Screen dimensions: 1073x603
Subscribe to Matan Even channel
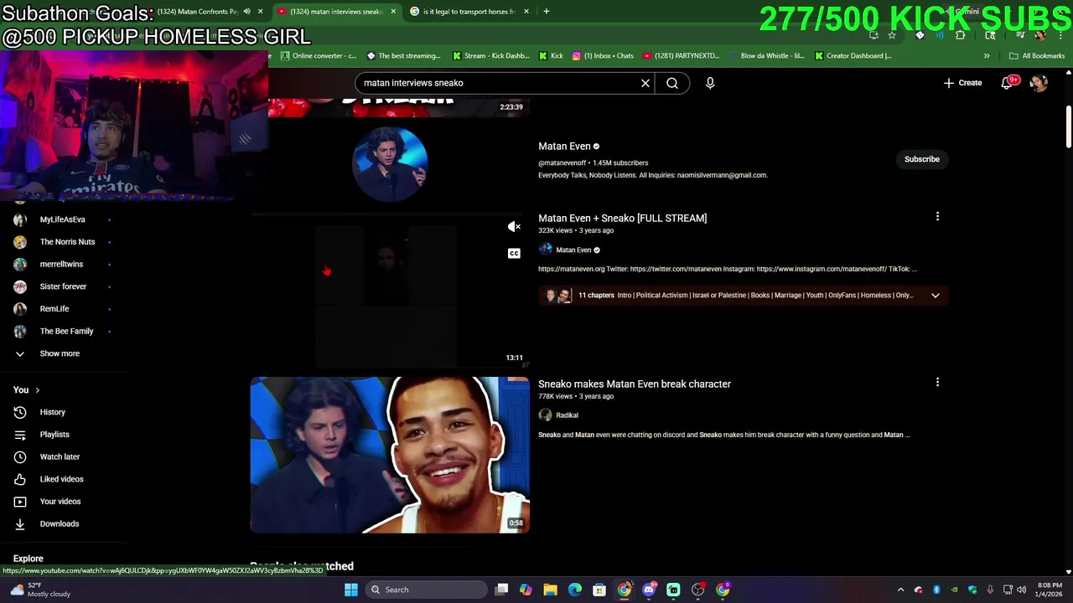point(922,159)
